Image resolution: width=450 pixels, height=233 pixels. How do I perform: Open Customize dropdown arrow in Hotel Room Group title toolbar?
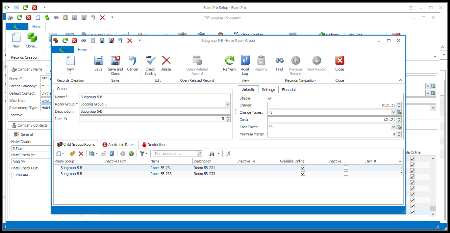click(139, 41)
